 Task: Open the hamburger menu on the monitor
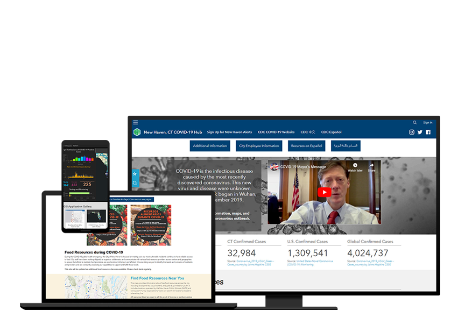[136, 122]
